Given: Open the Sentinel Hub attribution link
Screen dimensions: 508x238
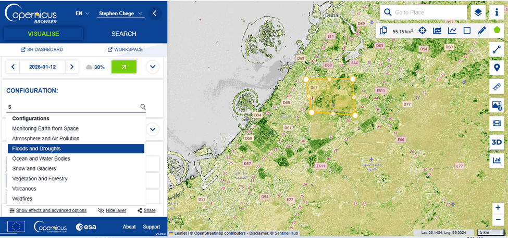Looking at the screenshot, I should (x=286, y=233).
